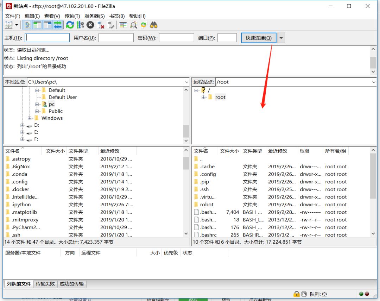Screen dimensions: 380x301
Task: Cancel current operation icon
Action: [x=90, y=25]
